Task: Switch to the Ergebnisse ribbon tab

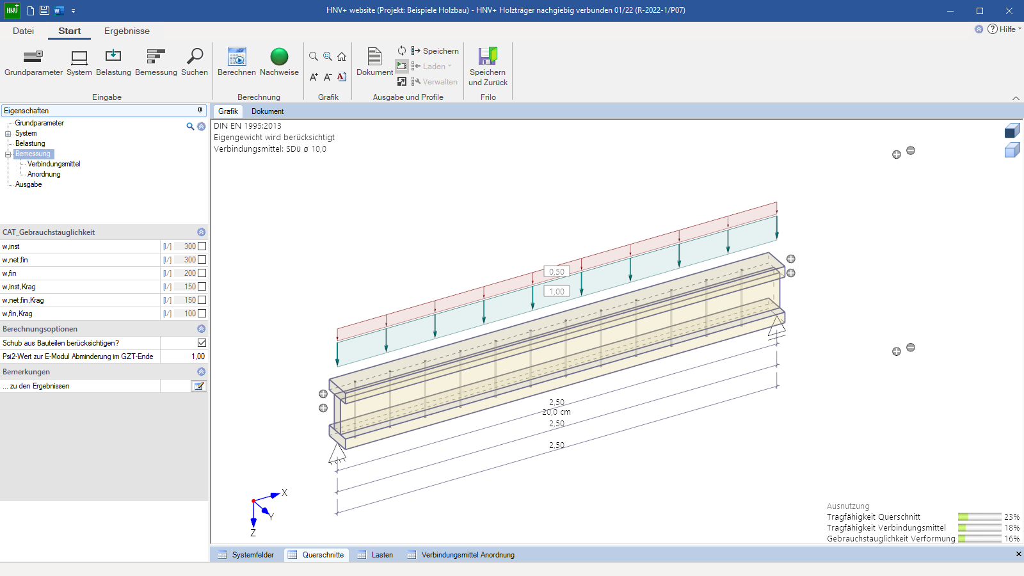Action: [x=127, y=31]
